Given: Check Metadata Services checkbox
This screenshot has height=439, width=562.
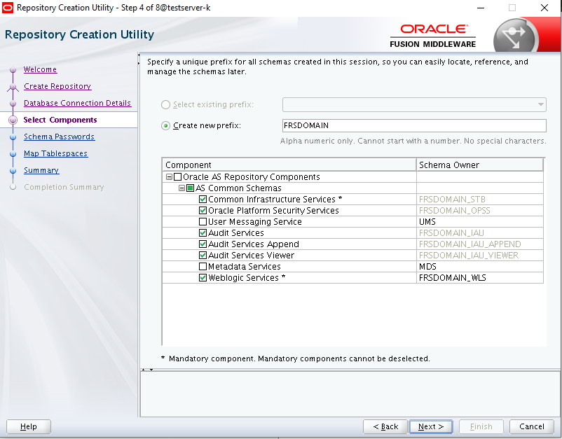Looking at the screenshot, I should click(x=203, y=266).
